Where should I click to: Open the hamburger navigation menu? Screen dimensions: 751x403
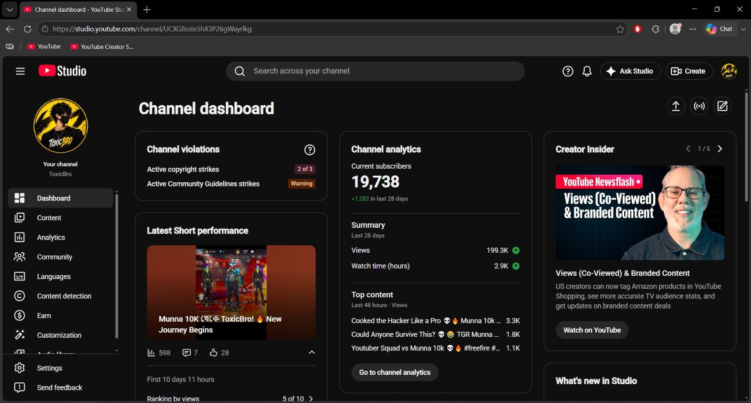pos(20,71)
